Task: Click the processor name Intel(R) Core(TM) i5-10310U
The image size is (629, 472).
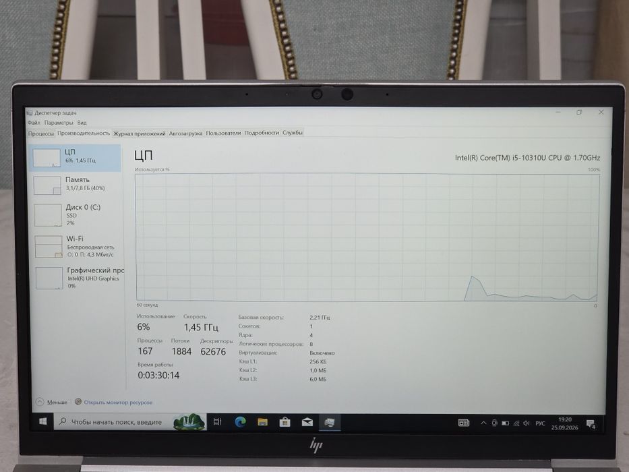Action: tap(527, 158)
